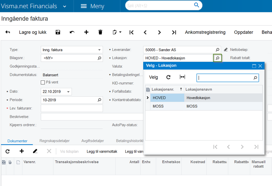Click the Beskrivelse input field
The width and height of the screenshot is (272, 186).
[x=92, y=117]
